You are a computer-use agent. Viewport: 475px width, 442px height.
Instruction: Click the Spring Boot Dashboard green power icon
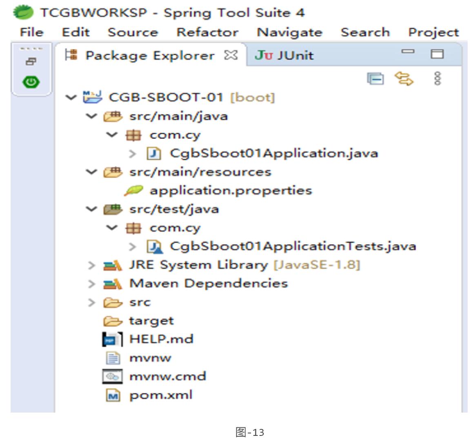pyautogui.click(x=31, y=82)
